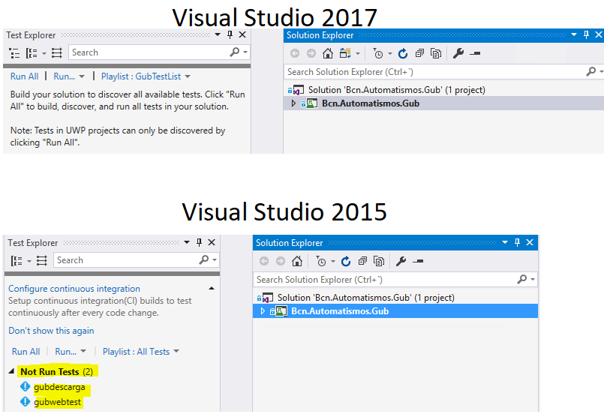Screen dimensions: 604x414
Task: Click playlist icon in 2017 Test Explorer toolbar
Action: click(56, 52)
